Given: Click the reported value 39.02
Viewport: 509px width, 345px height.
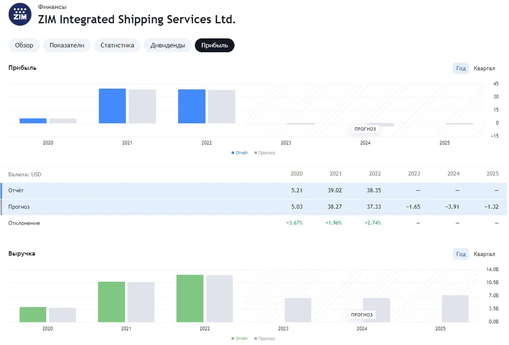Looking at the screenshot, I should pos(335,190).
